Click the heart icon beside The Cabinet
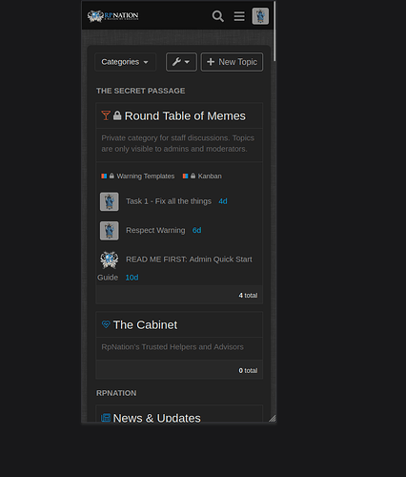 click(x=106, y=324)
